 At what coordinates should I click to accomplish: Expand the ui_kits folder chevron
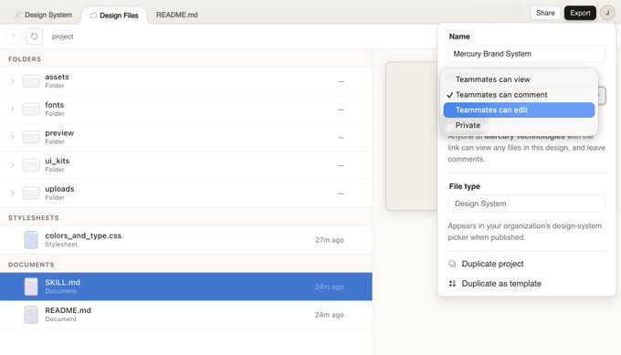pos(13,165)
